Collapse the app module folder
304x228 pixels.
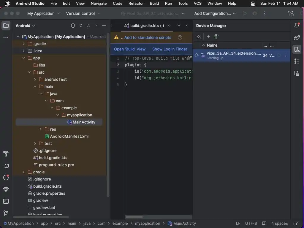coord(24,58)
